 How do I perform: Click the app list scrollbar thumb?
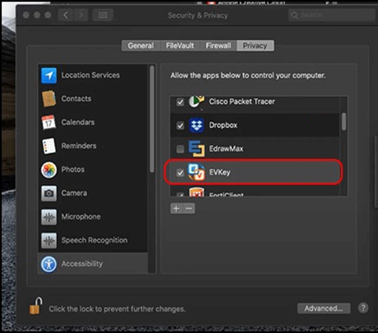pyautogui.click(x=344, y=122)
